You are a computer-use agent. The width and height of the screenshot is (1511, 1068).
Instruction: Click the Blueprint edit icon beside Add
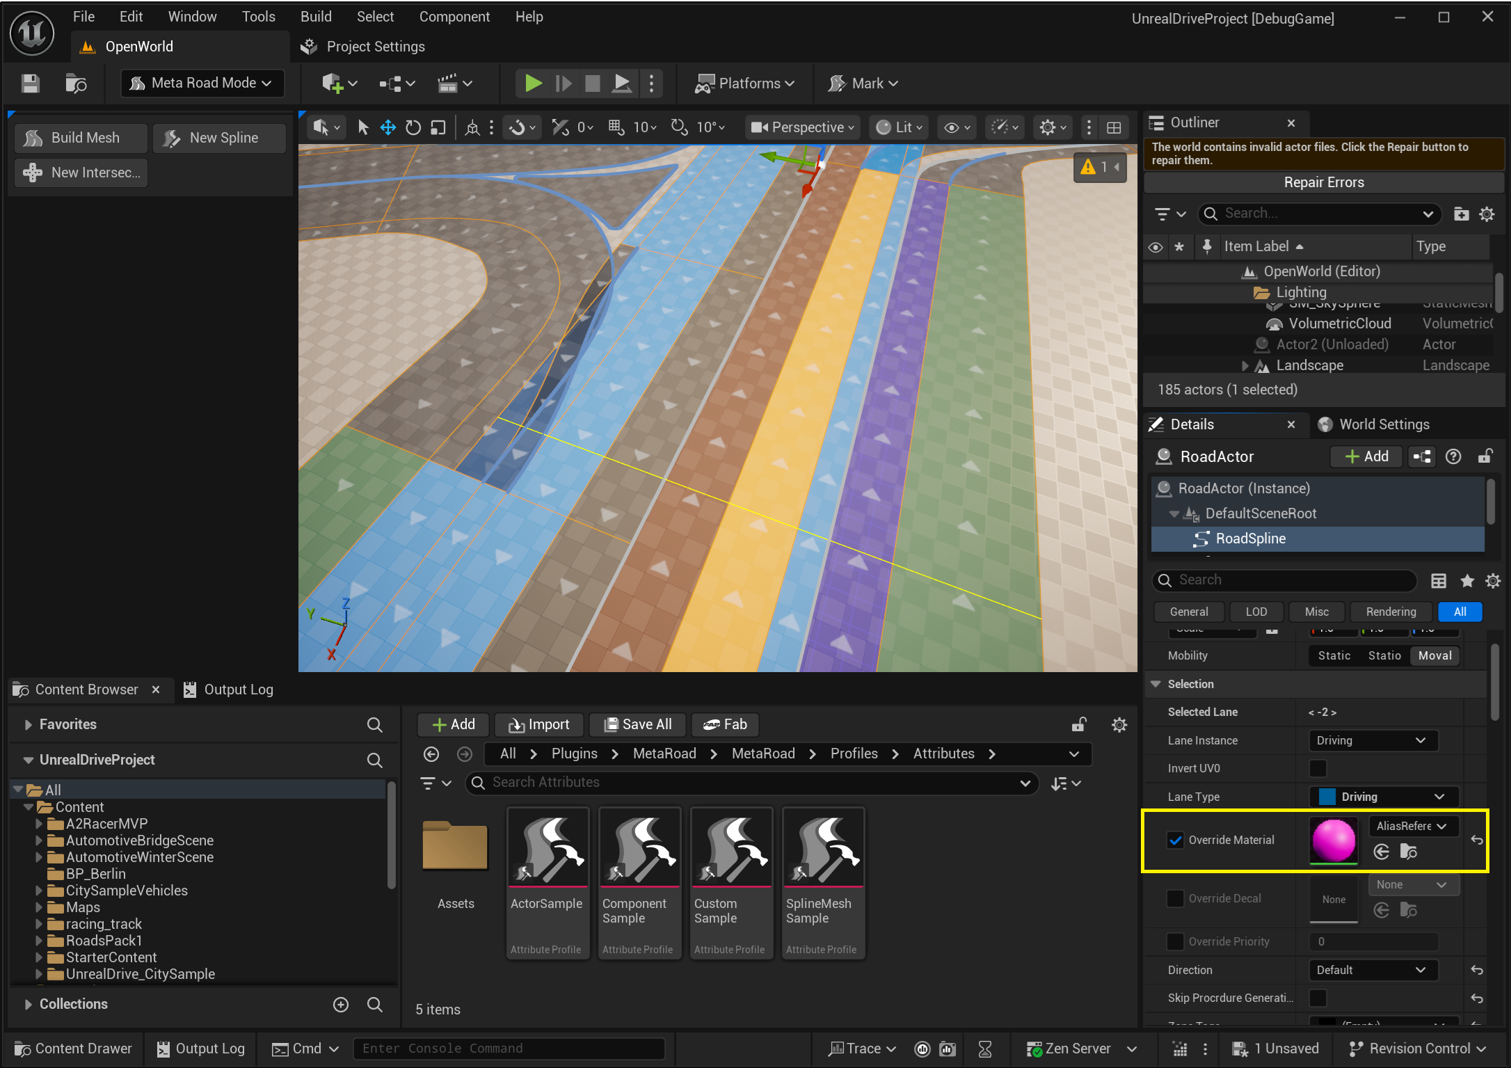(1423, 456)
